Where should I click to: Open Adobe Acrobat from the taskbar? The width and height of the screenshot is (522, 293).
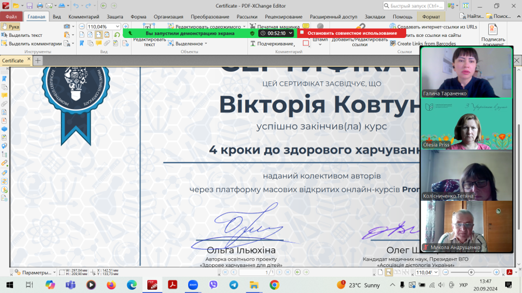coord(173,285)
